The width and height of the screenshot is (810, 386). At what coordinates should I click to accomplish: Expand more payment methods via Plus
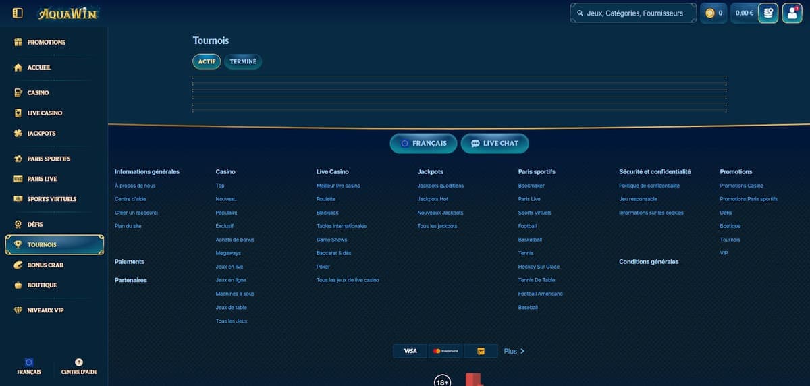(x=514, y=351)
